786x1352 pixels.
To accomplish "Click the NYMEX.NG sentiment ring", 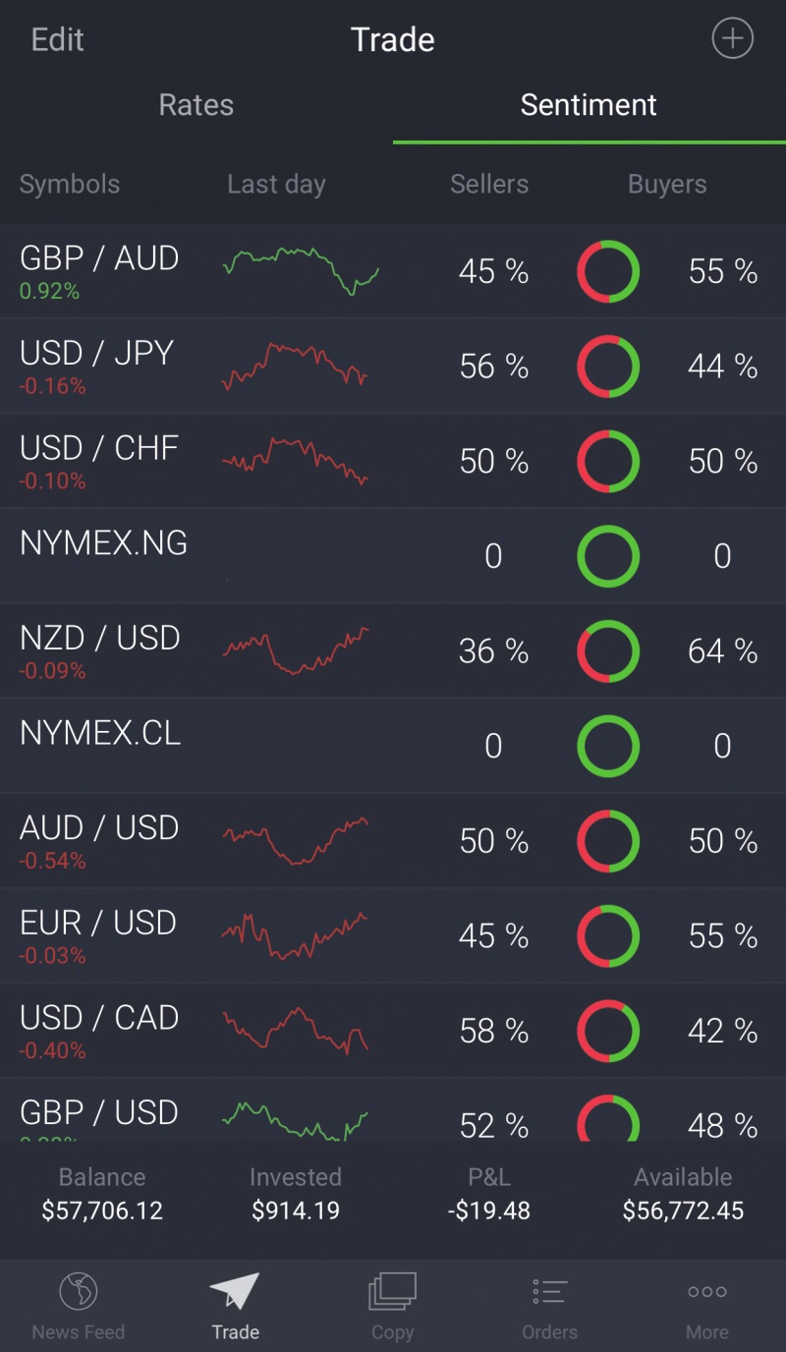I will pos(608,556).
